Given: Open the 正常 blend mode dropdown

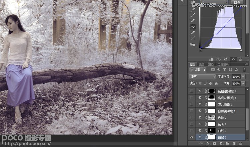Looking at the screenshot, I should pos(202,77).
